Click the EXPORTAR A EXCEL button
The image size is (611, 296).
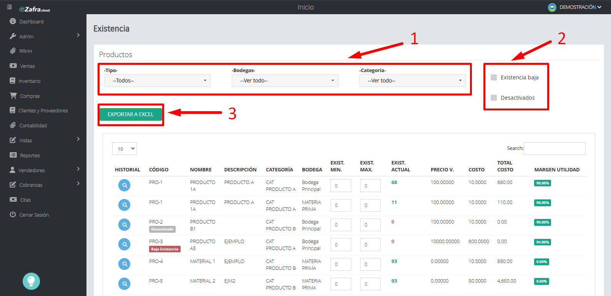point(131,114)
